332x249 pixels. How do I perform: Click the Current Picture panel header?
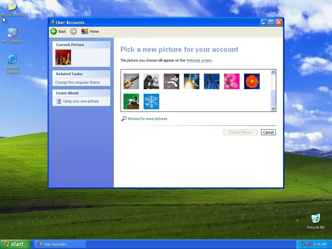tap(81, 45)
